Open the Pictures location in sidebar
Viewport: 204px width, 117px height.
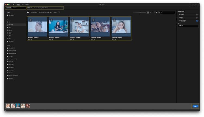click(9, 38)
